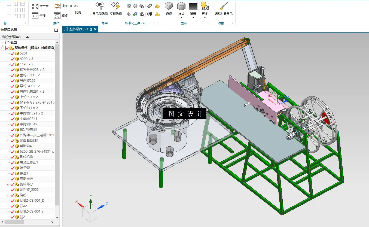Select the 松紧开关223 x 2 row
369x227 pixels.
click(27, 70)
